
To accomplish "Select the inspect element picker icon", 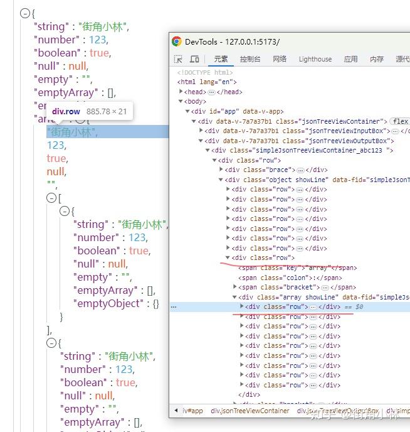I will [x=178, y=59].
